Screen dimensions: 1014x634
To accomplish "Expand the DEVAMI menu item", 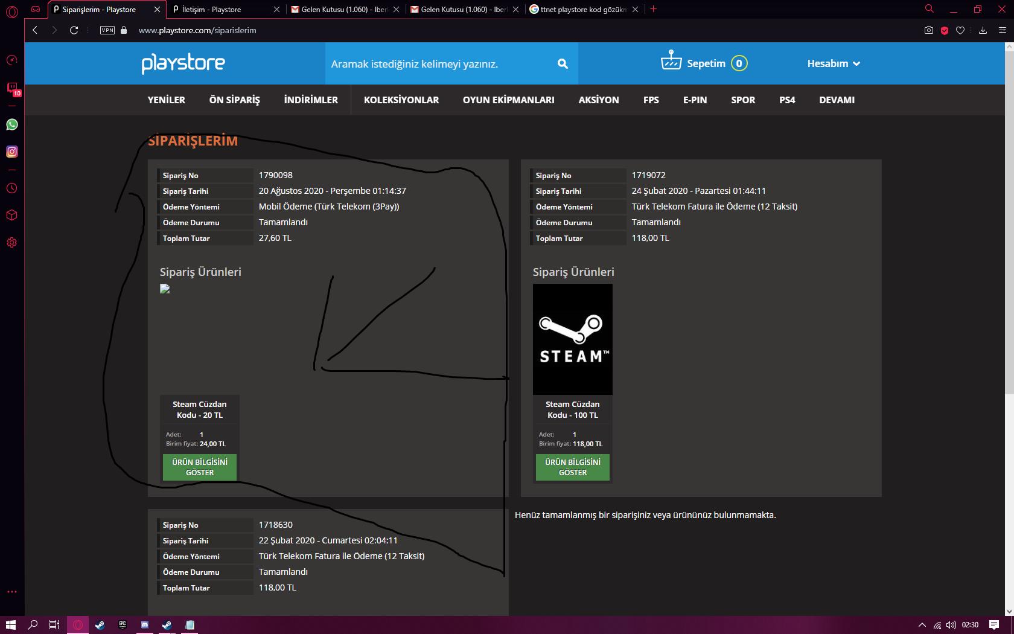I will click(837, 100).
